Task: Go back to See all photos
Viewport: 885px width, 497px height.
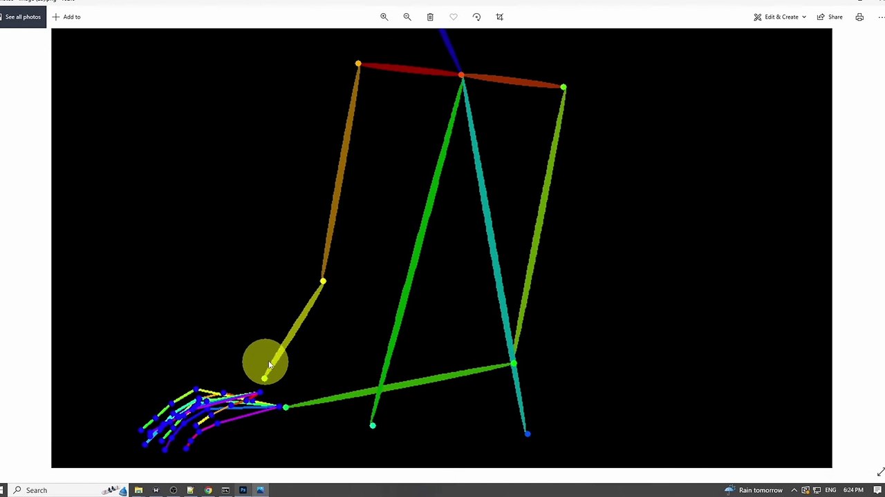Action: [x=23, y=17]
